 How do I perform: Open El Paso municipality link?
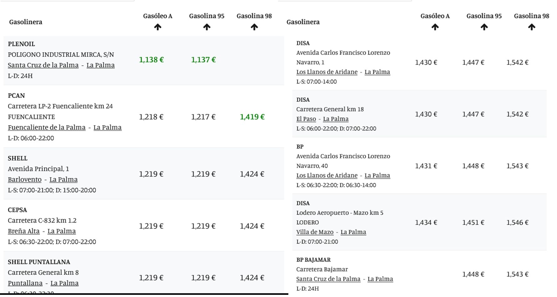tap(306, 119)
